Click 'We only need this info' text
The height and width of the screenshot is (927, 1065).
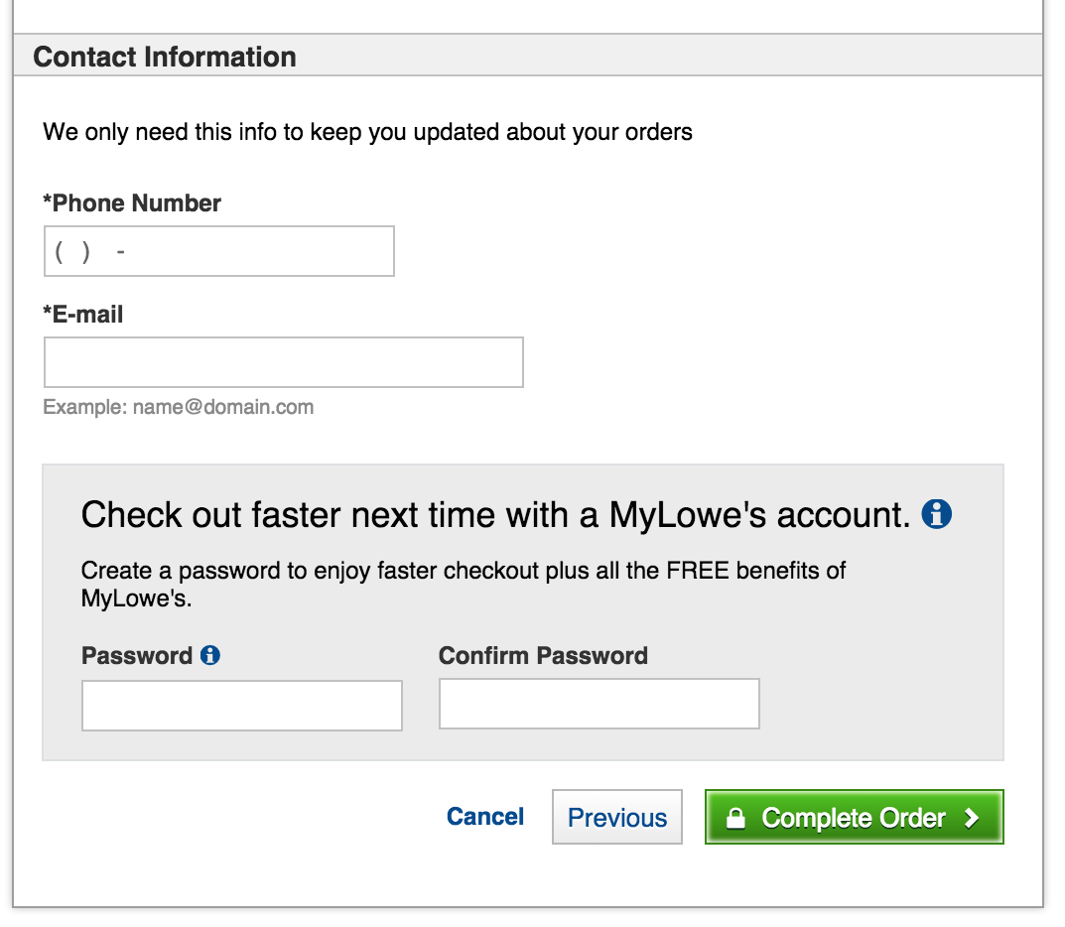(367, 132)
